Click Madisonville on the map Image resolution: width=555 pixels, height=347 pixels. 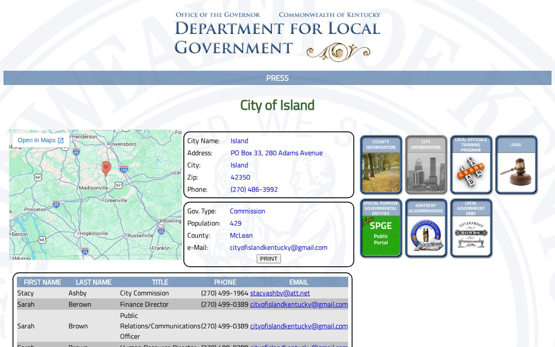[94, 188]
